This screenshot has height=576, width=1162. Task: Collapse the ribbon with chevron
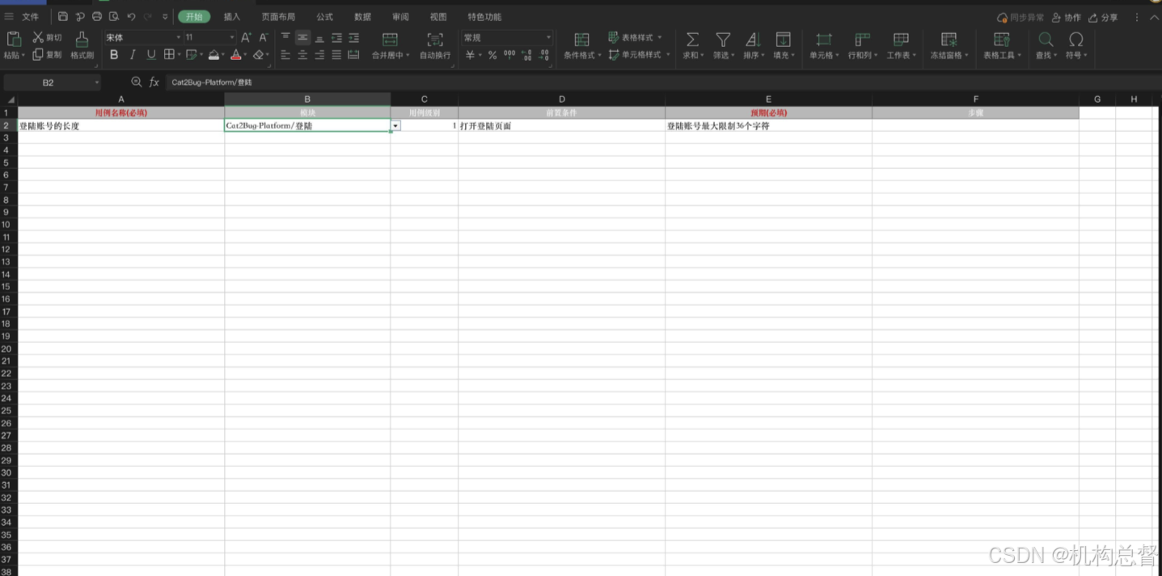1155,17
